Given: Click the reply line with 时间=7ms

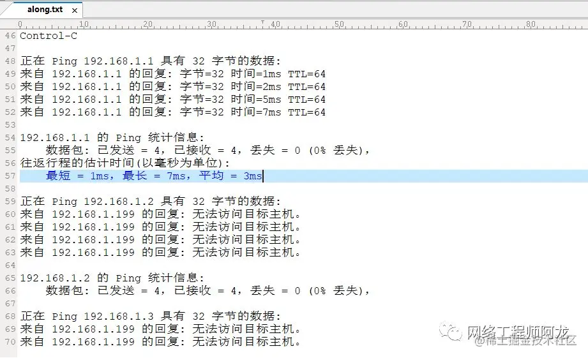Looking at the screenshot, I should coord(172,112).
